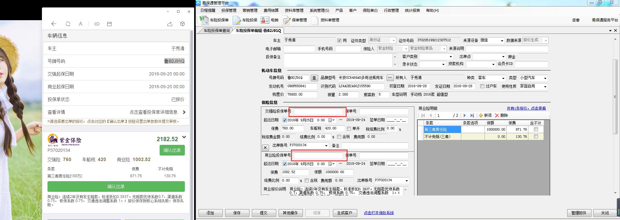Click the 管理附件 button
The width and height of the screenshot is (620, 220).
579,213
